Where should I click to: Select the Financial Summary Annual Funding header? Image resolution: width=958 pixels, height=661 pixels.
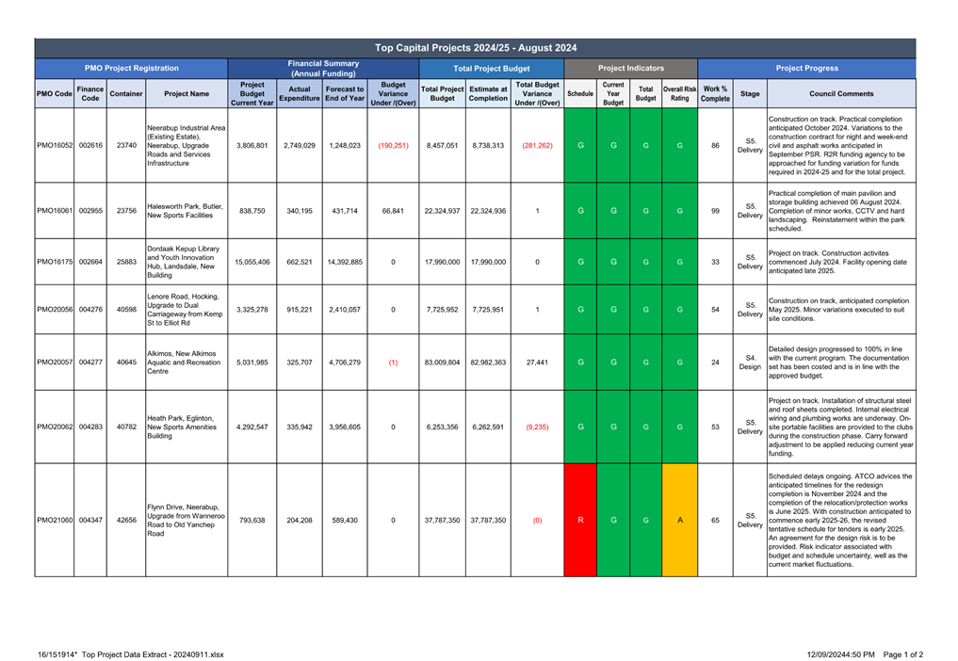click(323, 69)
